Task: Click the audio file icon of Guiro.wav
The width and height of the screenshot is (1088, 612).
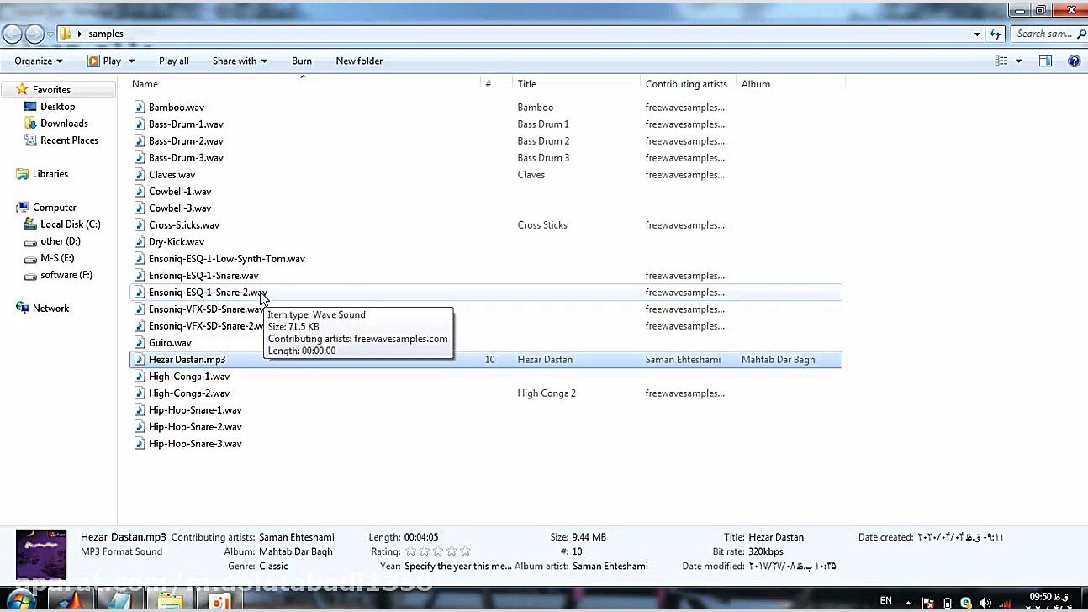Action: (x=140, y=342)
